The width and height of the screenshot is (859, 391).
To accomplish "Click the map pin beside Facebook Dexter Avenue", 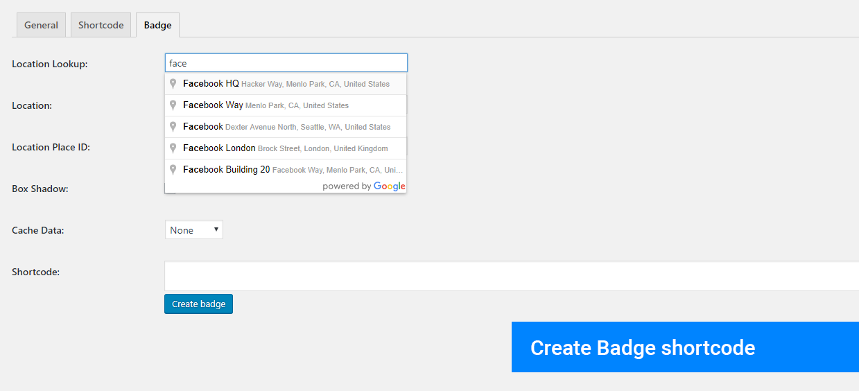I will point(173,127).
